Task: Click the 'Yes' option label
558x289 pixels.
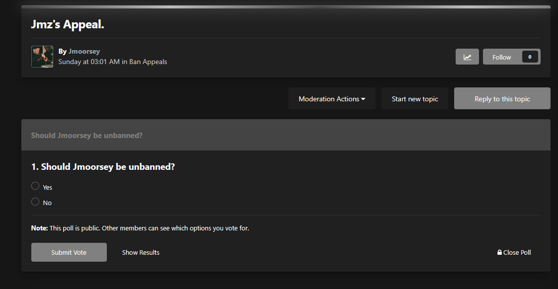Action: pos(47,187)
